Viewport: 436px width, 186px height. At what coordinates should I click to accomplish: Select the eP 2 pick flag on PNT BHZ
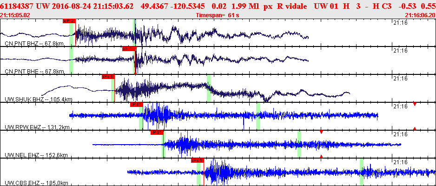click(69, 21)
